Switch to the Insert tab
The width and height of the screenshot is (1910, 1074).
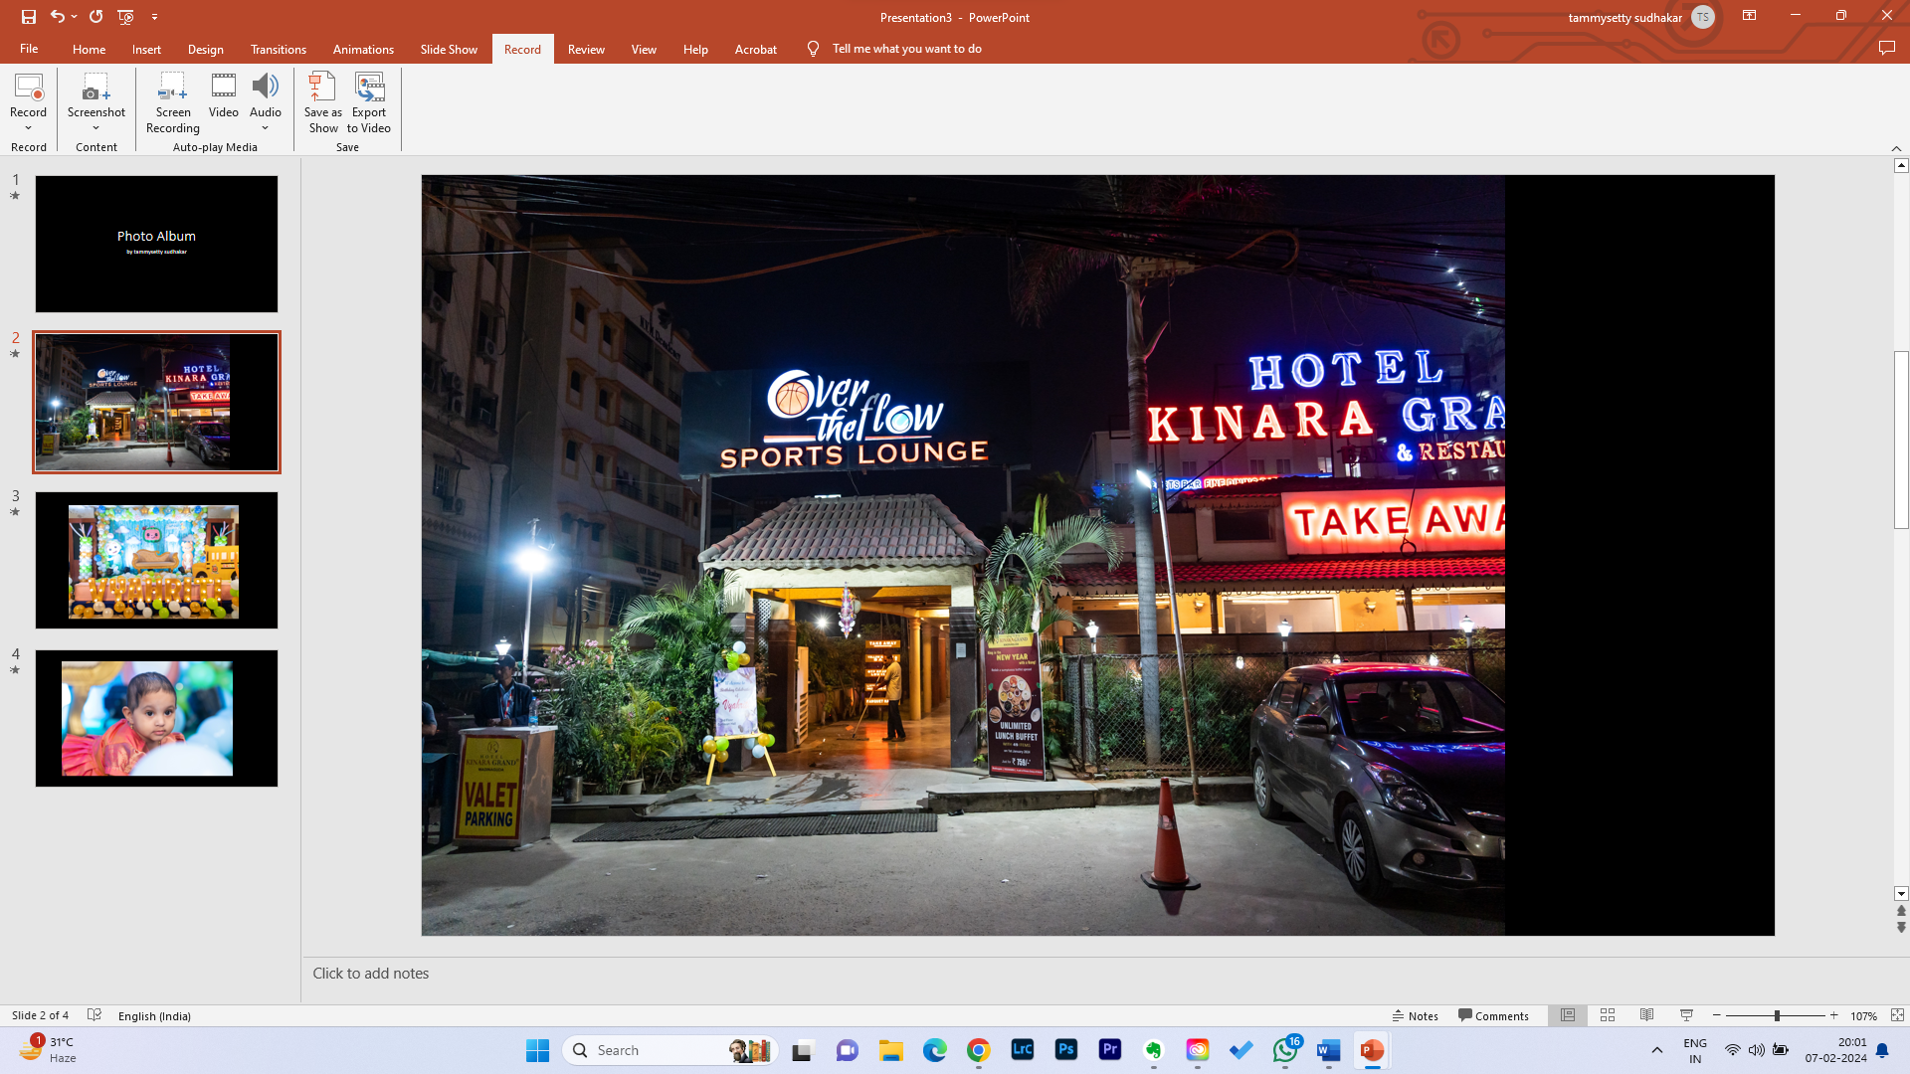click(146, 49)
